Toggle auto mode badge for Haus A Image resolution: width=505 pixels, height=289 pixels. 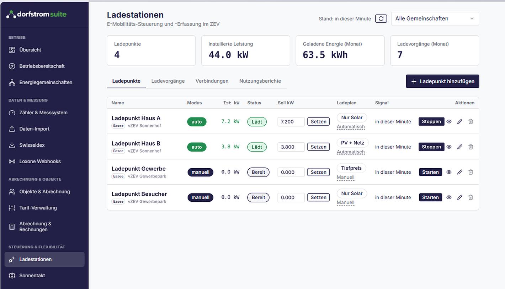[197, 122]
